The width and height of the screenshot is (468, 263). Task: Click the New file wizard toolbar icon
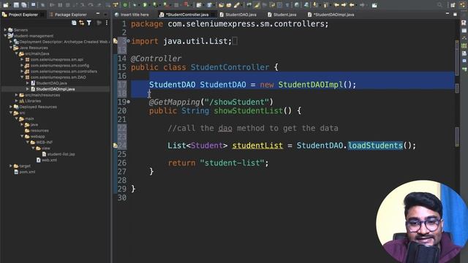tap(6, 5)
